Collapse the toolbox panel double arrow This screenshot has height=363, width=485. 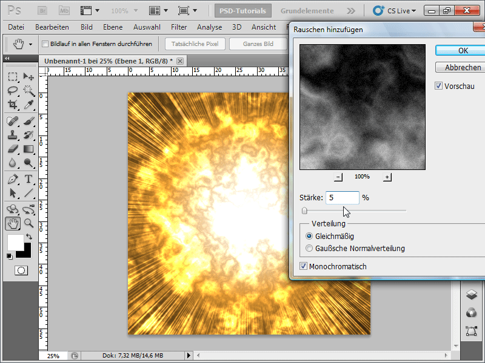point(7,58)
